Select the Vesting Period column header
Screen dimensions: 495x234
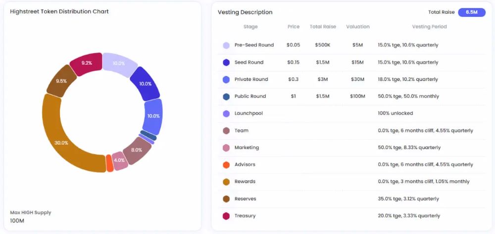tap(429, 27)
